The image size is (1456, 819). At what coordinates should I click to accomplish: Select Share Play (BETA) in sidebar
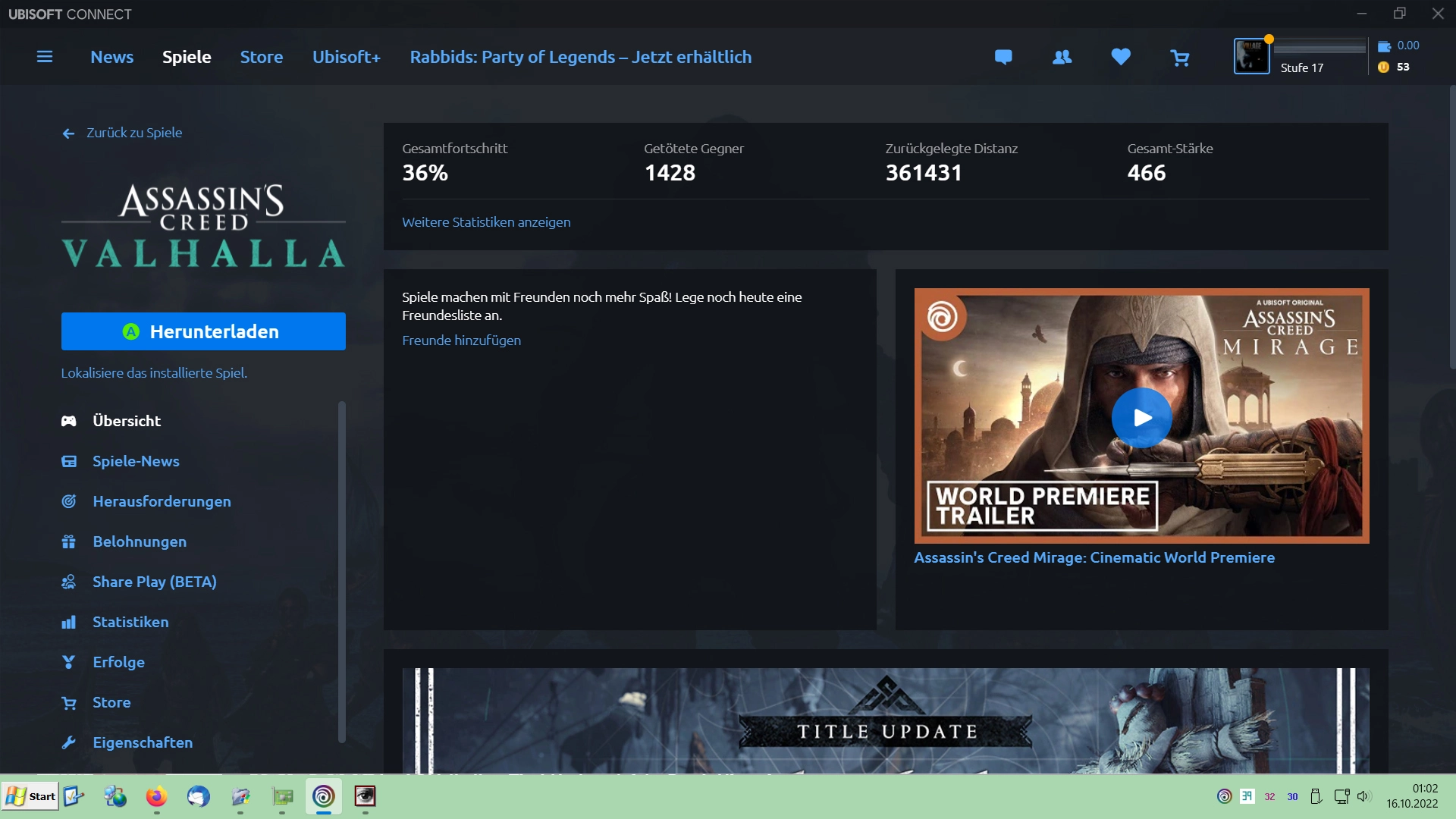(155, 582)
